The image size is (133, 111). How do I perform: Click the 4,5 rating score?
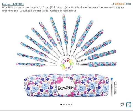point(113,4)
